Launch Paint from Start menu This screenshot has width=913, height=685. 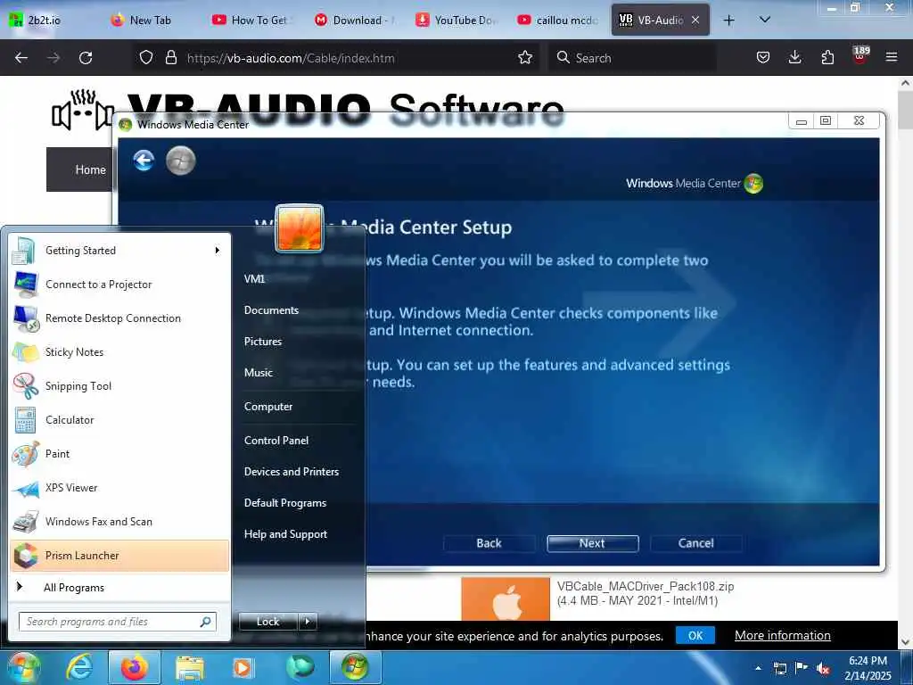(119, 454)
